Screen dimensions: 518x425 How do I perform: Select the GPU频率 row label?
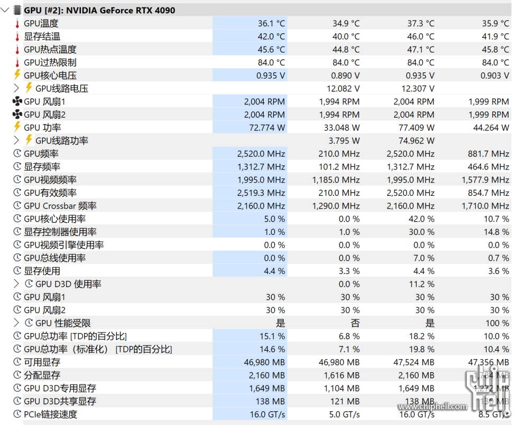click(41, 154)
